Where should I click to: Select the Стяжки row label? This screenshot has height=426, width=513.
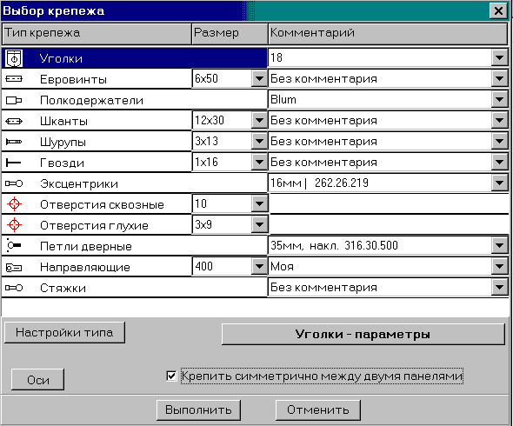click(63, 289)
